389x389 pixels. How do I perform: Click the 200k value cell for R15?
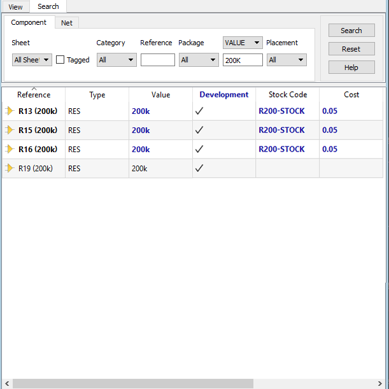[161, 131]
